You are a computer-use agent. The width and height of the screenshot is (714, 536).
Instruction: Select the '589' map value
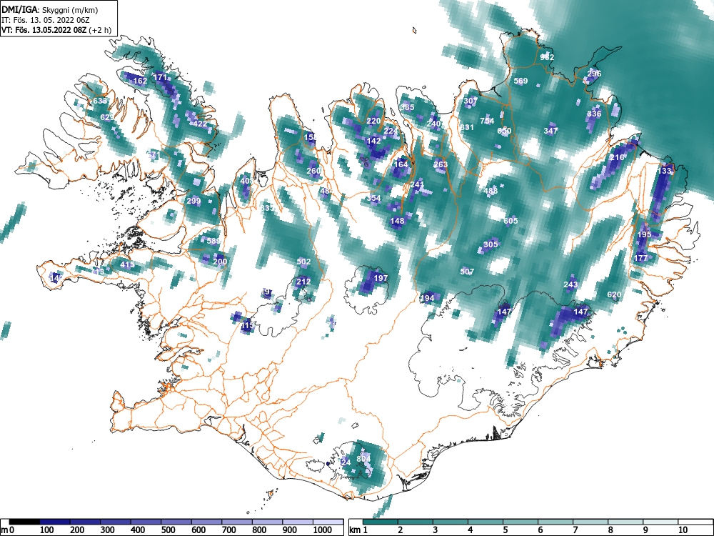pos(213,241)
